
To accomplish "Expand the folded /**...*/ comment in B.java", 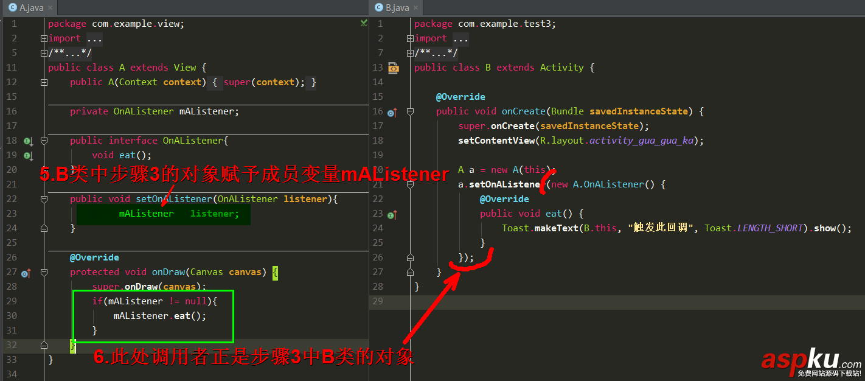I will (x=410, y=53).
